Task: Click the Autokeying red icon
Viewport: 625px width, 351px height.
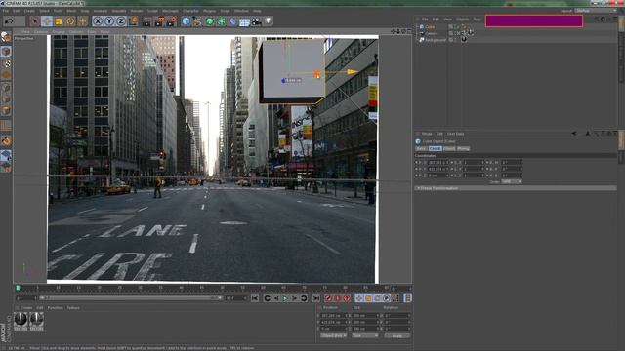Action: tap(337, 298)
